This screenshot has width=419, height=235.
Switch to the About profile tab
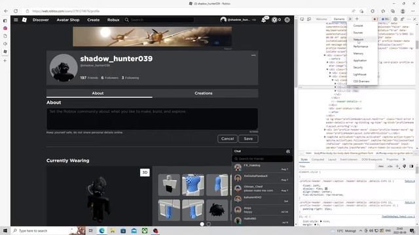click(98, 93)
